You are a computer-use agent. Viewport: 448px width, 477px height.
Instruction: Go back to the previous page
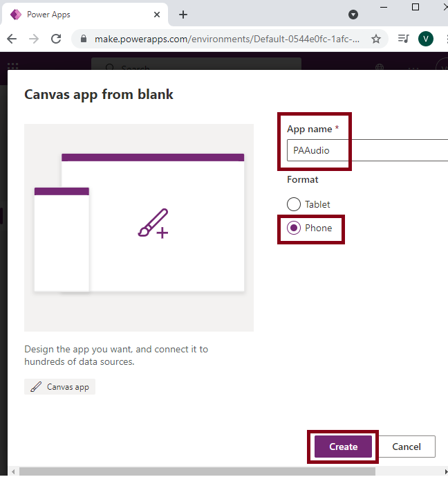12,39
